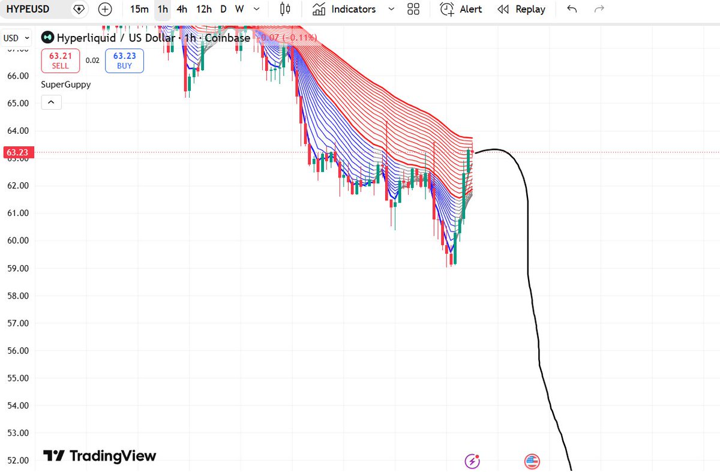Switch to the 15m timeframe
720x472 pixels.
[139, 10]
